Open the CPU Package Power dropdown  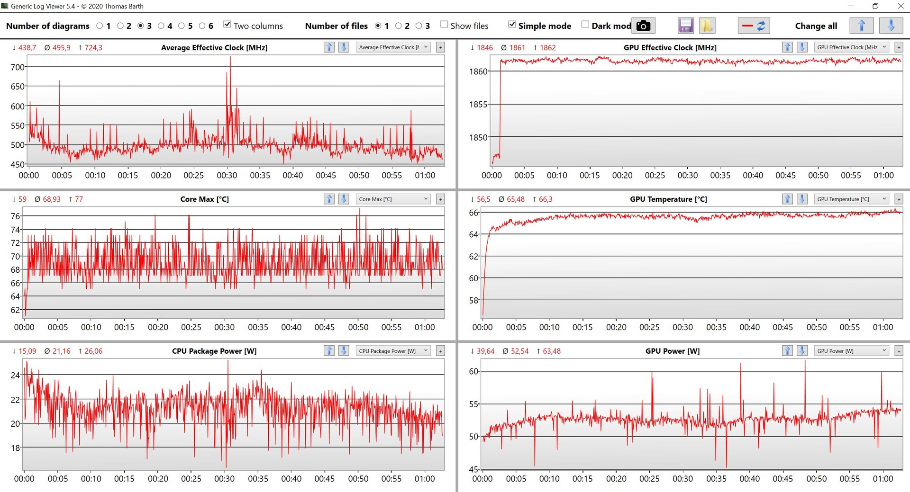point(393,351)
